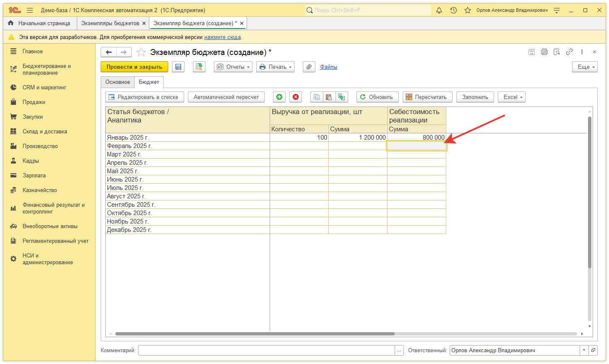Switch to the Основное tab
Image resolution: width=609 pixels, height=364 pixels.
coord(117,82)
